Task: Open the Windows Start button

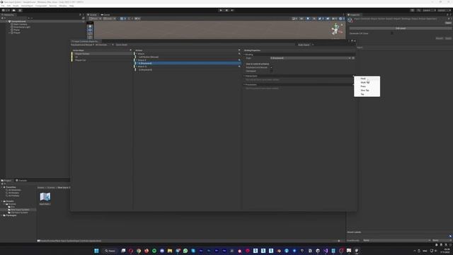Action: (x=96, y=251)
